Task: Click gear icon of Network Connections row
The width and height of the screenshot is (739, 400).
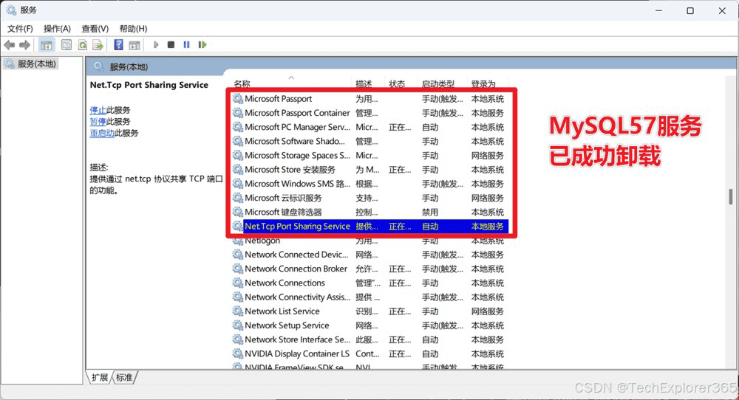Action: coord(238,283)
